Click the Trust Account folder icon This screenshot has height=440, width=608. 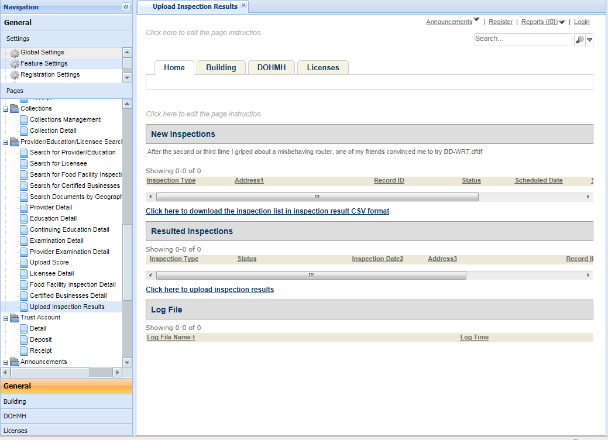point(15,318)
